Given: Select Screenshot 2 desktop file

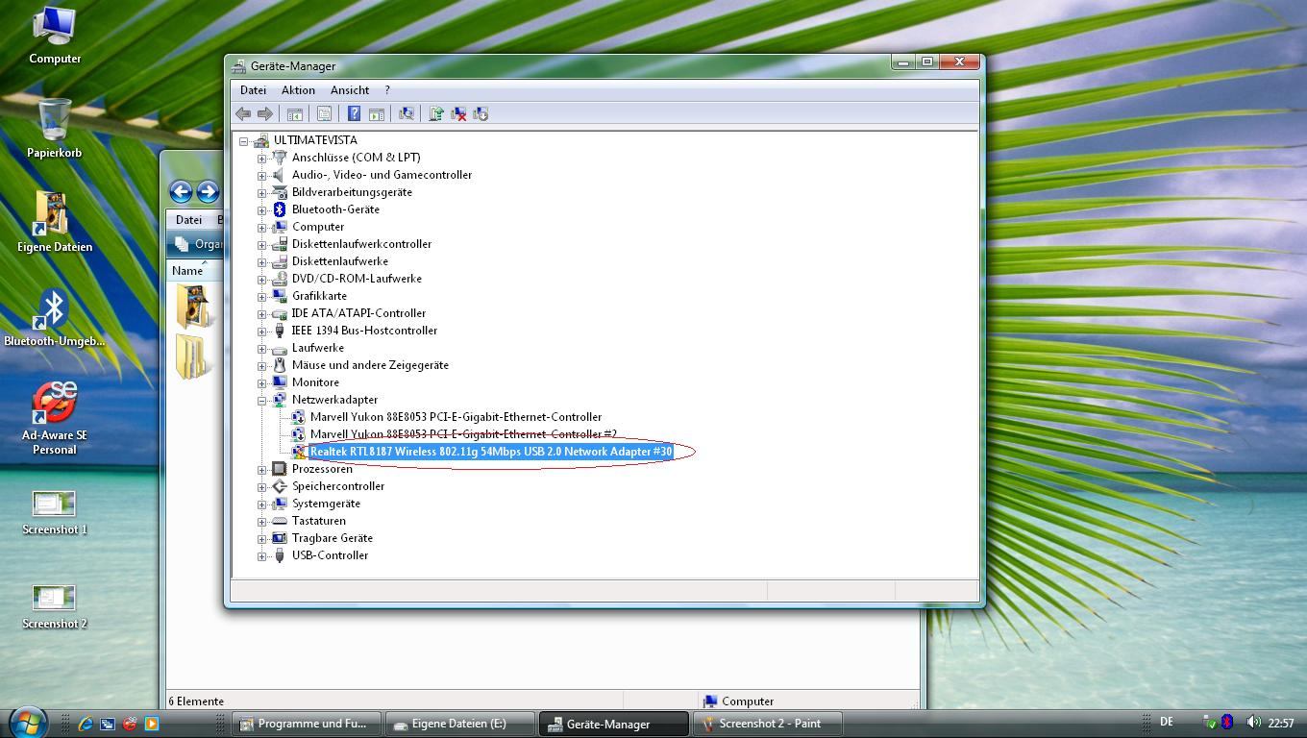Looking at the screenshot, I should click(x=55, y=607).
